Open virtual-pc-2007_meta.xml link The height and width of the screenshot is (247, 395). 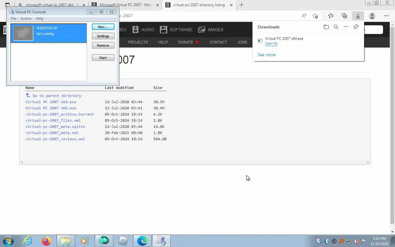(x=52, y=133)
